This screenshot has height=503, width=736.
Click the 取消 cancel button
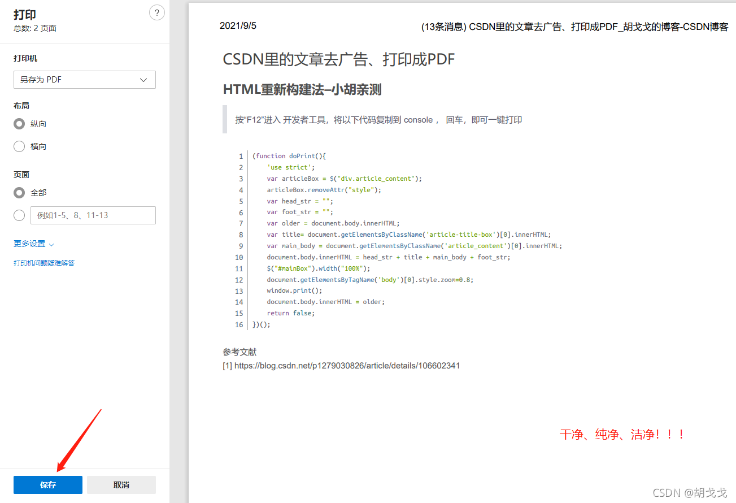coord(121,485)
